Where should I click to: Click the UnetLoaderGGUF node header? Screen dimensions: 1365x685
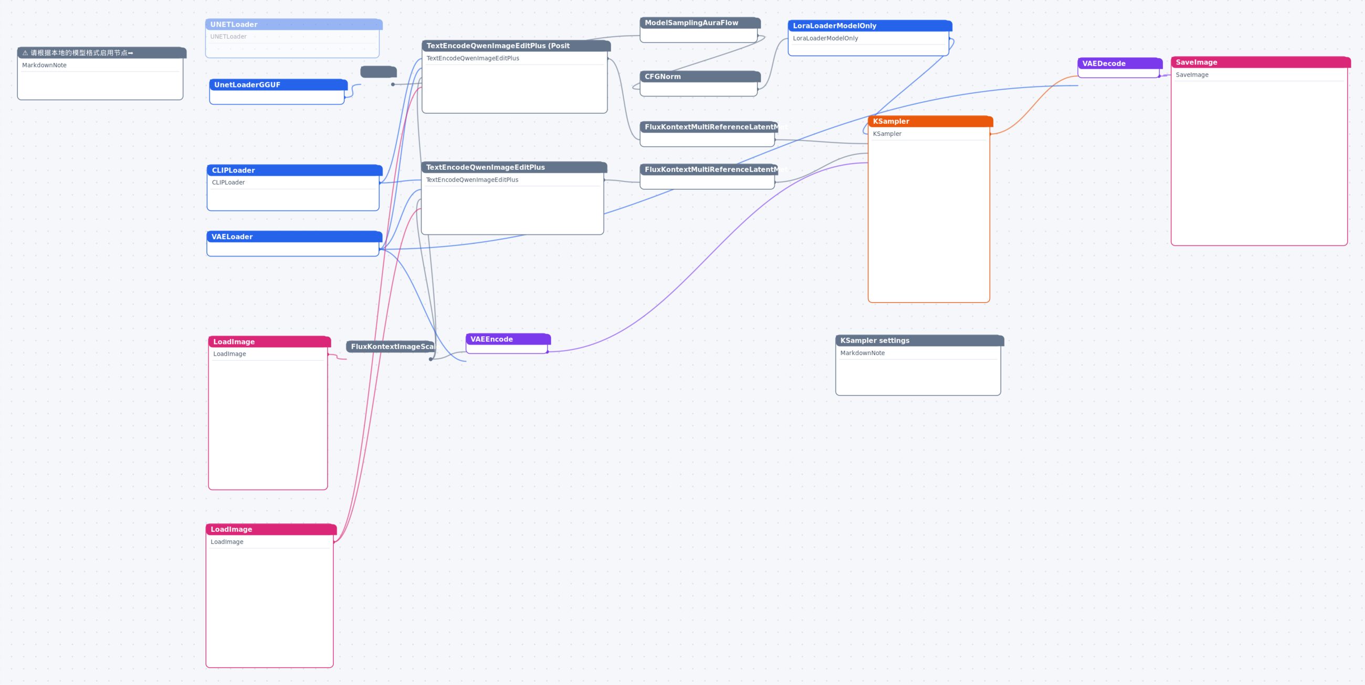tap(278, 84)
